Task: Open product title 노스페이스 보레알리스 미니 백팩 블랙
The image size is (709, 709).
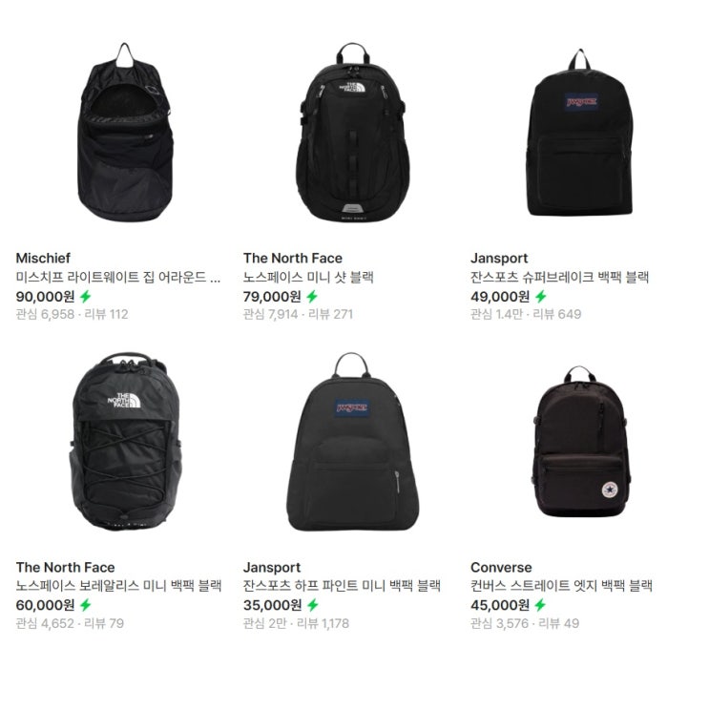Action: 119,586
